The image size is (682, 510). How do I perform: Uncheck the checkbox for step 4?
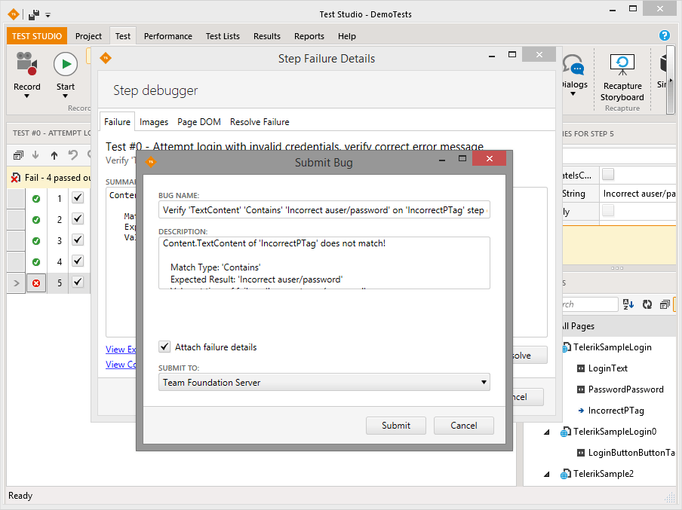tap(78, 261)
